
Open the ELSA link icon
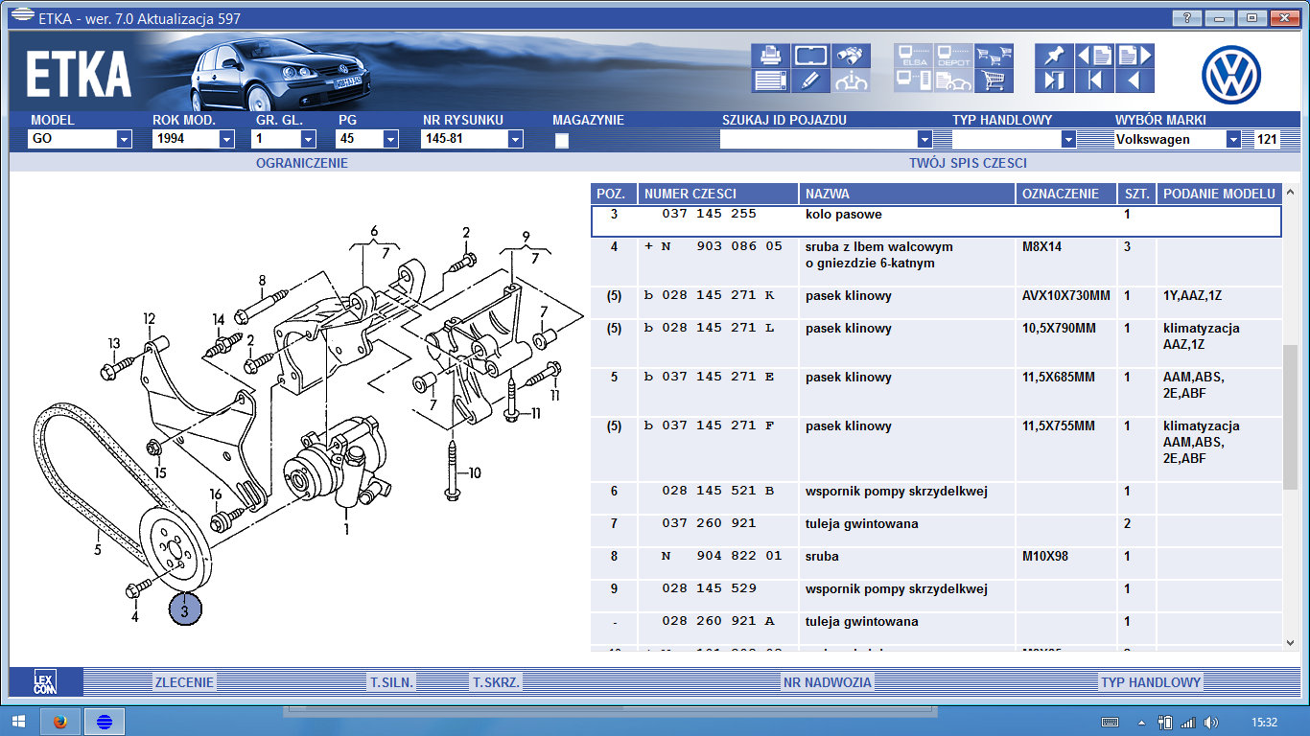pyautogui.click(x=913, y=55)
